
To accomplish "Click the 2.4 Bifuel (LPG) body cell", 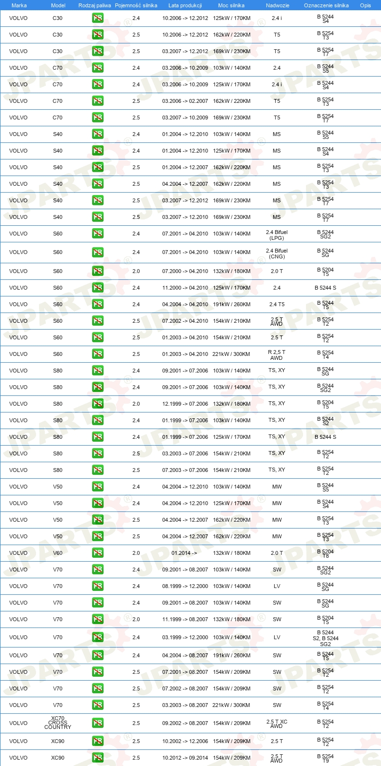I will [x=277, y=236].
